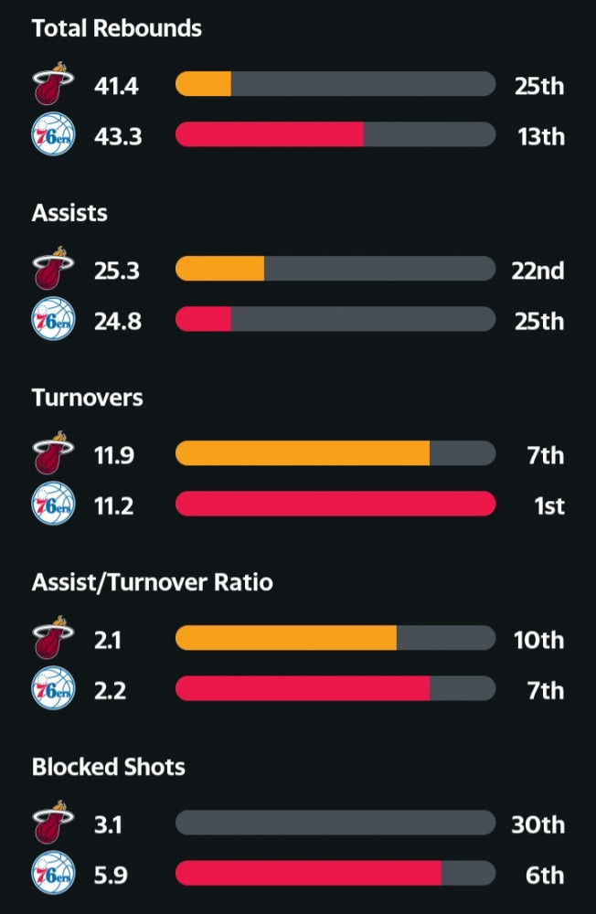Tap the 76ers logo under Total Rebounds
The image size is (596, 914).
[x=53, y=134]
